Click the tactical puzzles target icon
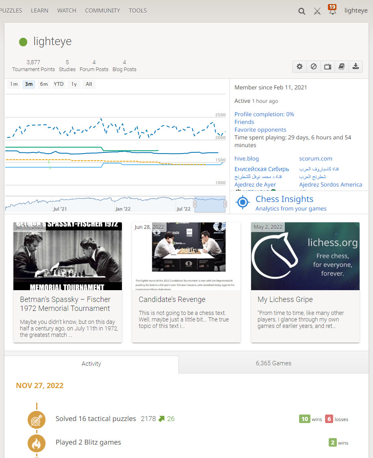Image resolution: width=373 pixels, height=458 pixels. pos(37,420)
